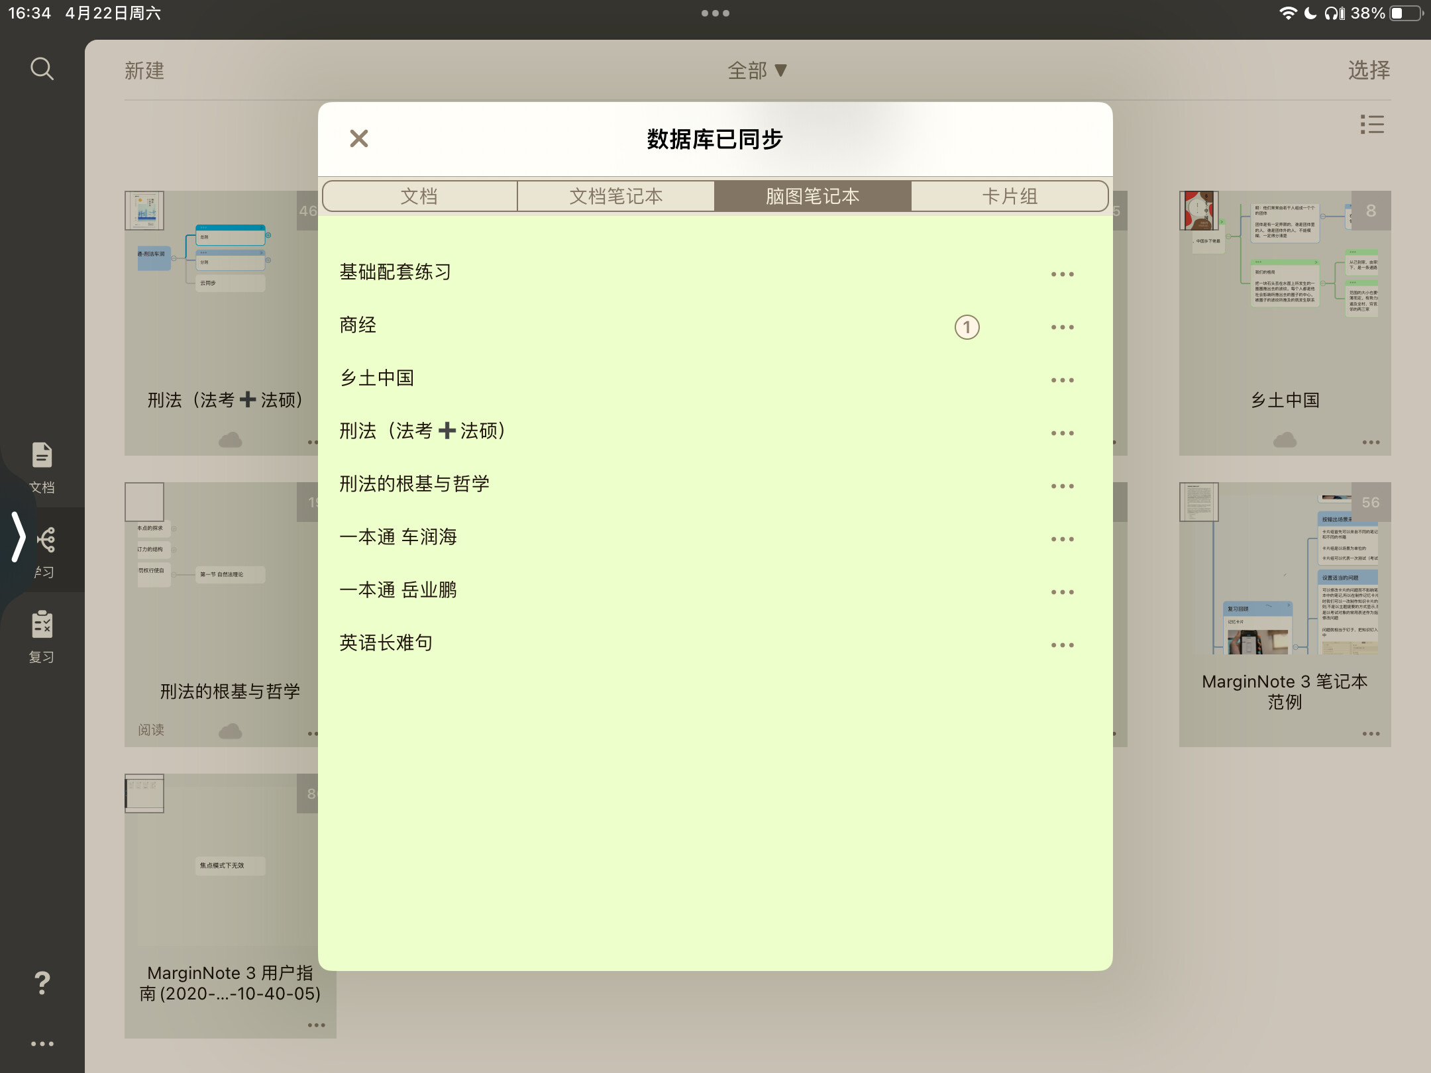Switch to the 卡片组 tab
The height and width of the screenshot is (1073, 1431).
pos(1009,196)
